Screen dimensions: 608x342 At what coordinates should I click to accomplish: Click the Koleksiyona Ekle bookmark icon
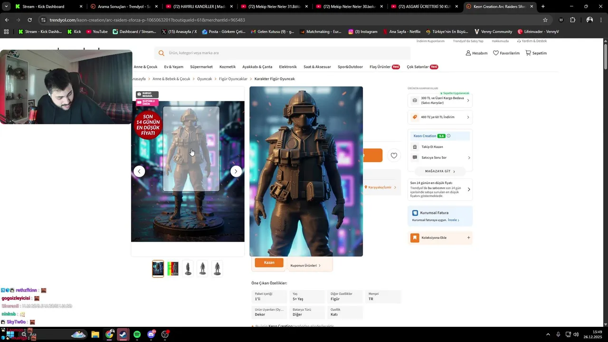point(415,237)
